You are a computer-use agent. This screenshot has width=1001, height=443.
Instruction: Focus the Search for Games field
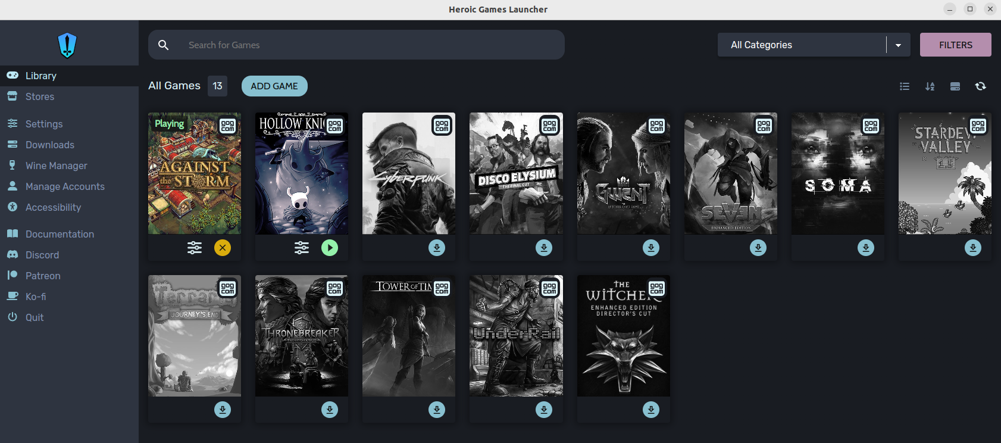356,45
